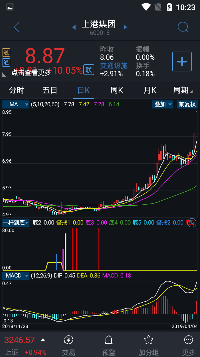Go to previous stock with left triangle

click(74, 27)
